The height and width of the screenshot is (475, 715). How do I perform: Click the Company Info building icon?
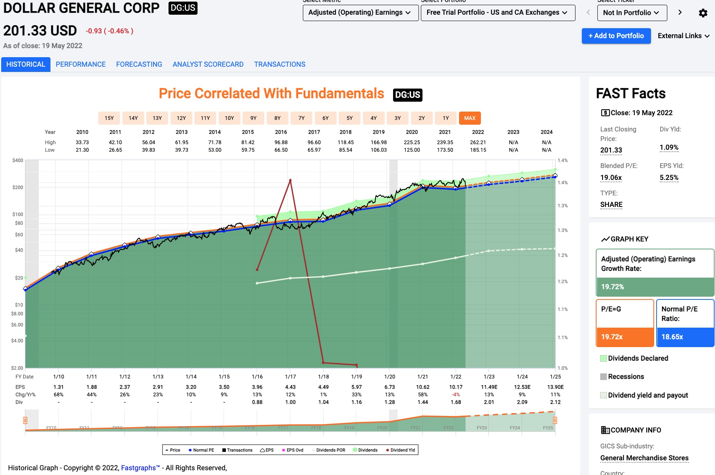tap(605, 430)
